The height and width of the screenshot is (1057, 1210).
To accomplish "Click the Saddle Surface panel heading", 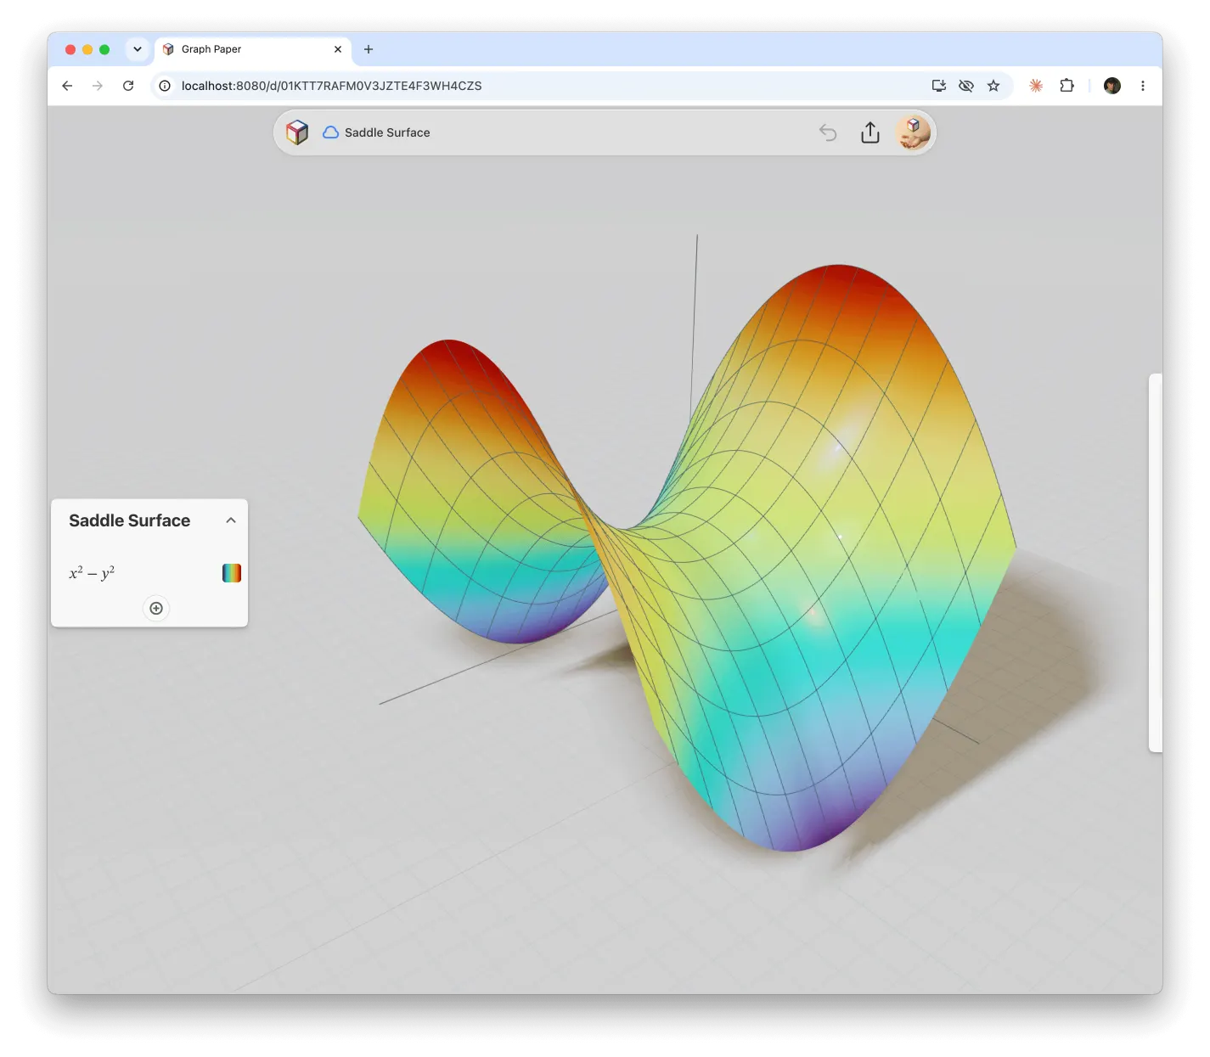I will (x=130, y=520).
